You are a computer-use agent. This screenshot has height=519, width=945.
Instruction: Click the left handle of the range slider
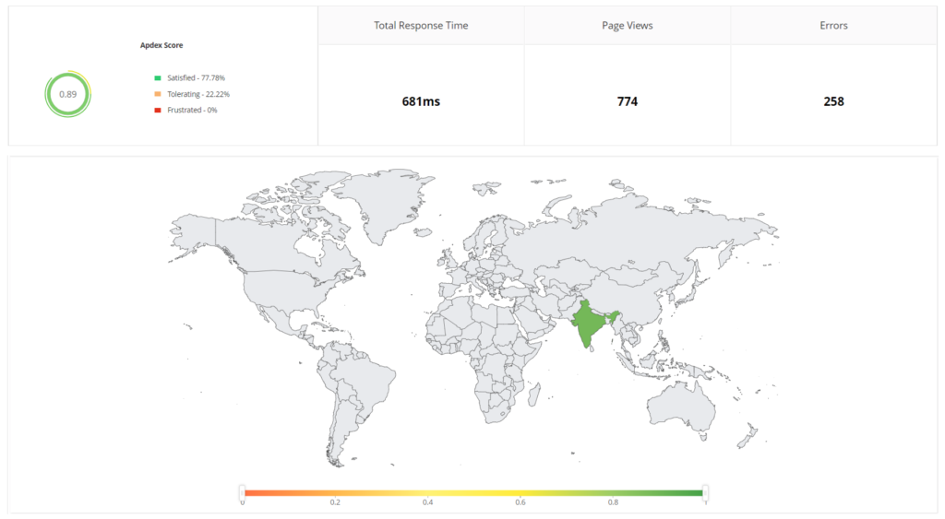pos(242,491)
